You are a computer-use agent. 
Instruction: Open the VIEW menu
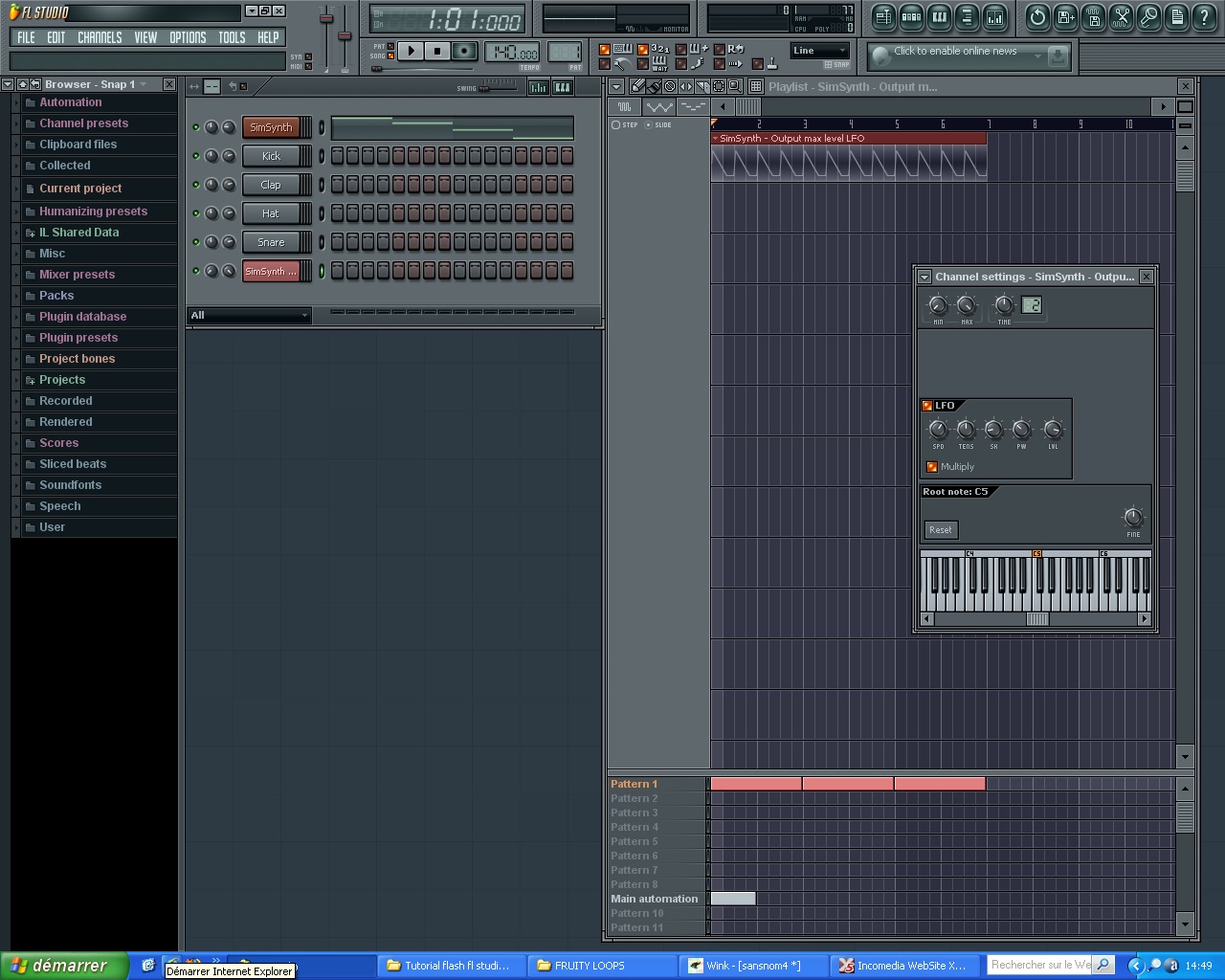145,37
